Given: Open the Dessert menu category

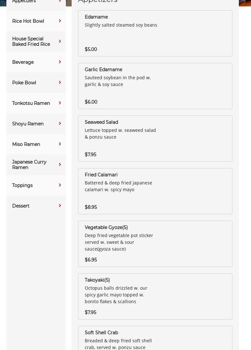Looking at the screenshot, I should [x=21, y=206].
